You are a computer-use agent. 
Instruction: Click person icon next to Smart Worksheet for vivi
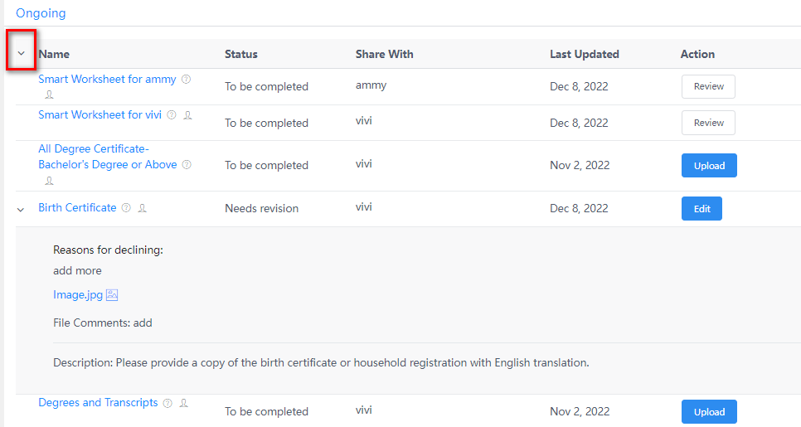tap(187, 115)
